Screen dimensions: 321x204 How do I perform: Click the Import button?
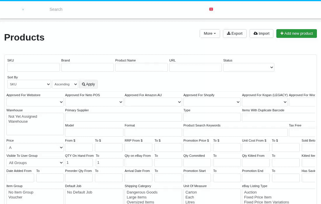(261, 34)
